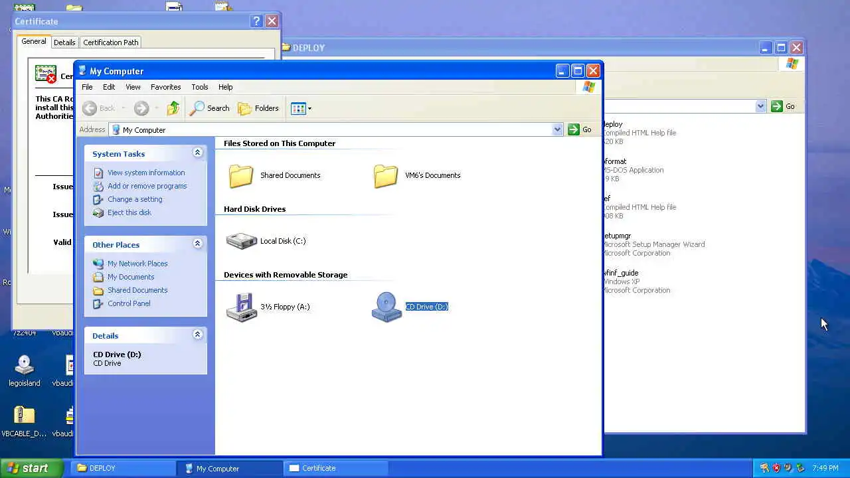Select the VM6's Documents folder icon

click(x=386, y=175)
